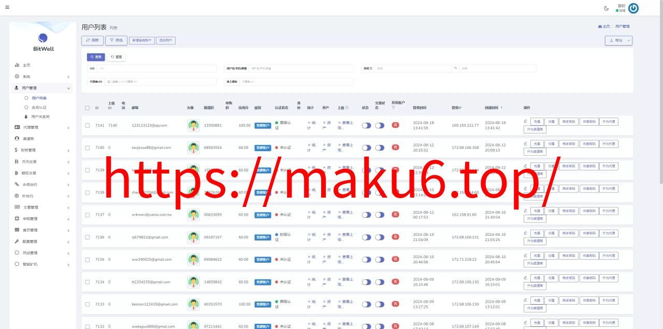Open the 筛选 filter button
The image size is (663, 329).
(116, 40)
